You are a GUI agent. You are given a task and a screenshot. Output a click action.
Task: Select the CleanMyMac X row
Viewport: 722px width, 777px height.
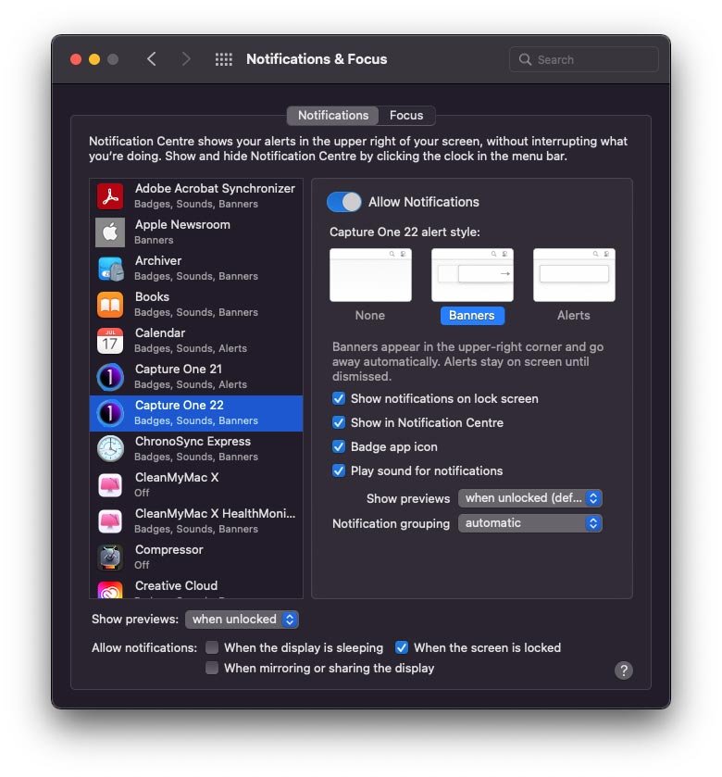coord(196,485)
